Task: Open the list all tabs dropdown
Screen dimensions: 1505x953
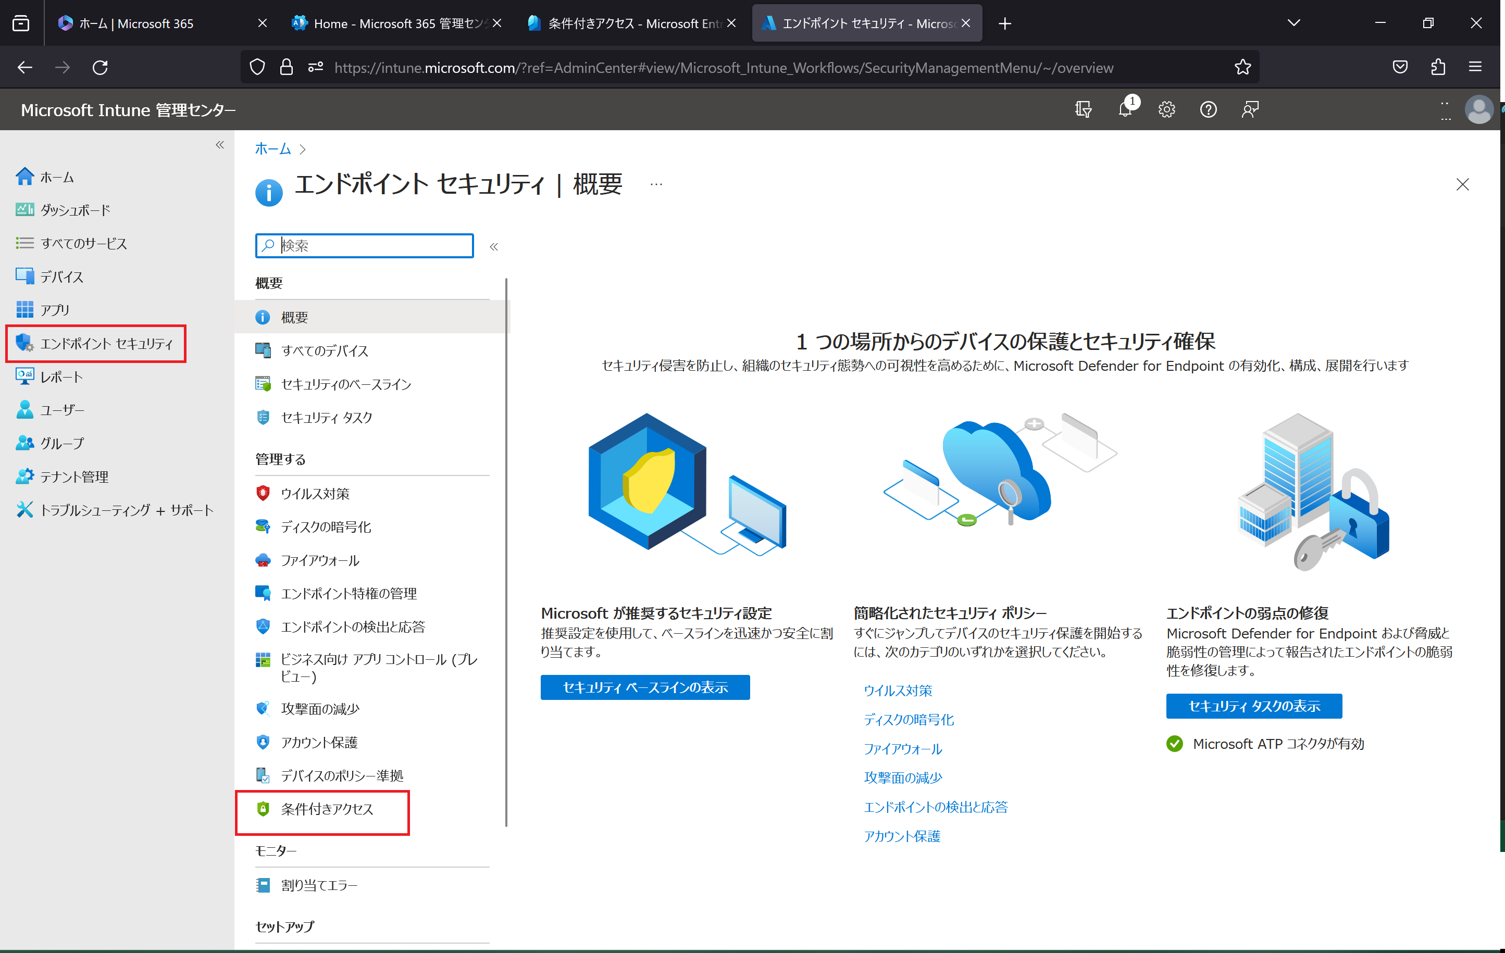Action: pos(1293,23)
